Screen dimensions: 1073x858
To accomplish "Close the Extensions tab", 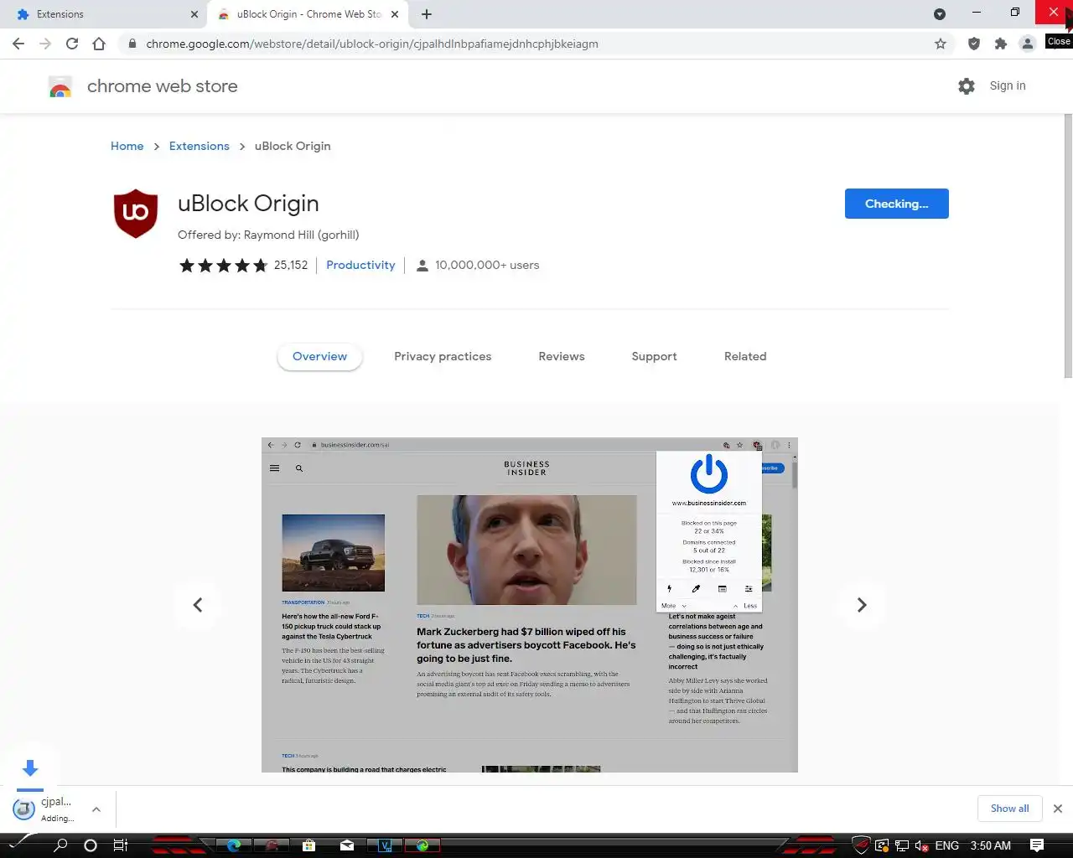I will [x=194, y=14].
